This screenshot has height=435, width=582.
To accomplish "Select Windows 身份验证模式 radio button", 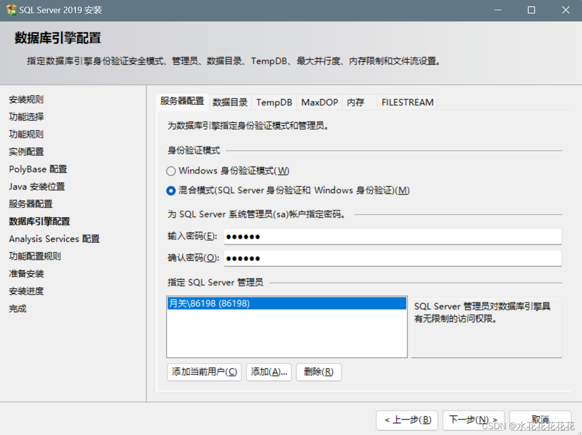I will [171, 171].
